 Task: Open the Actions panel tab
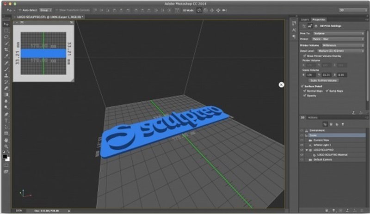(x=313, y=117)
